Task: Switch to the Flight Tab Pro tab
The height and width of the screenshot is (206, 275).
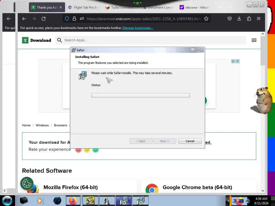Action: pyautogui.click(x=83, y=7)
